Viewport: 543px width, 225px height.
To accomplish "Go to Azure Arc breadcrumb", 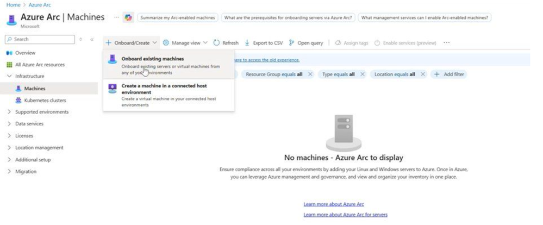I will pyautogui.click(x=40, y=5).
